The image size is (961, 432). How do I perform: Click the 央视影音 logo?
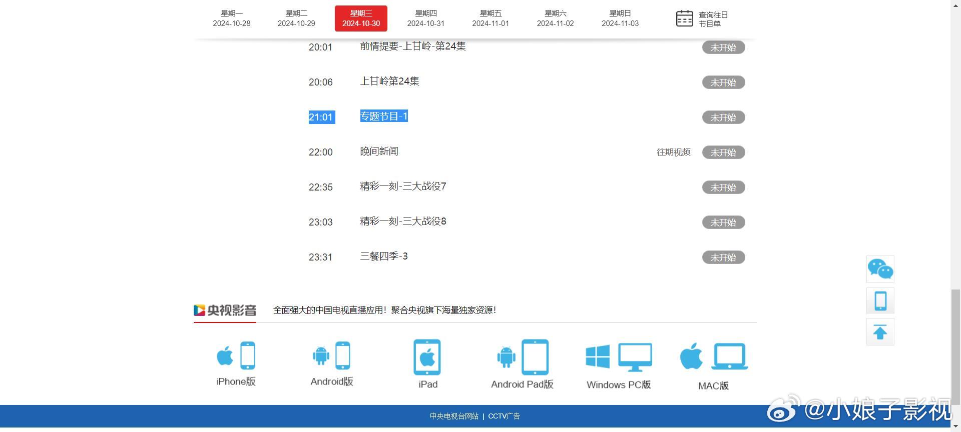click(225, 310)
